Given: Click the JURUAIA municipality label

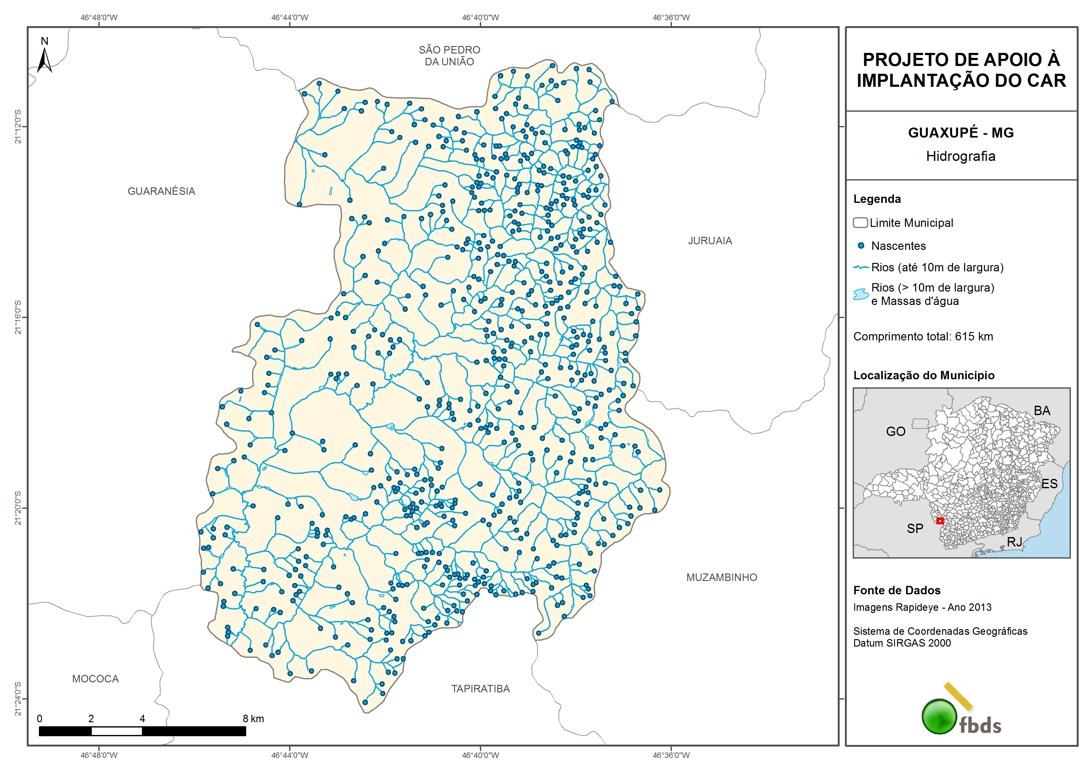Looking at the screenshot, I should pyautogui.click(x=710, y=241).
